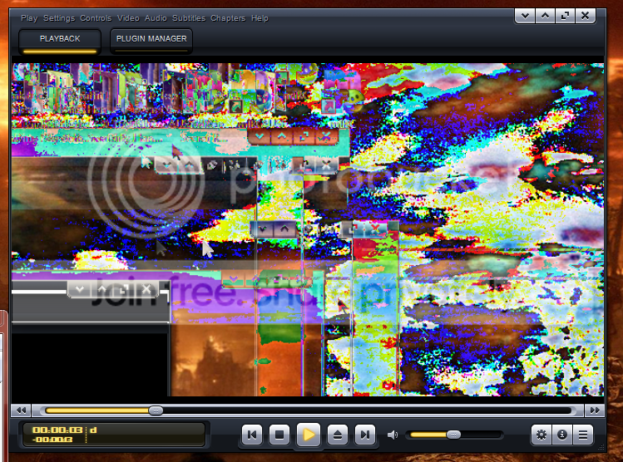The height and width of the screenshot is (462, 623).
Task: Open the playlist list icon
Action: (583, 435)
